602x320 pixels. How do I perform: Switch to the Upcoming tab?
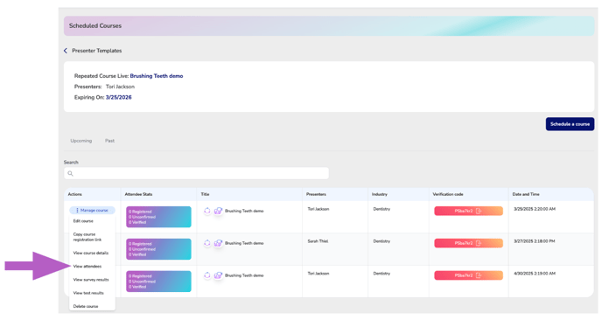[81, 141]
